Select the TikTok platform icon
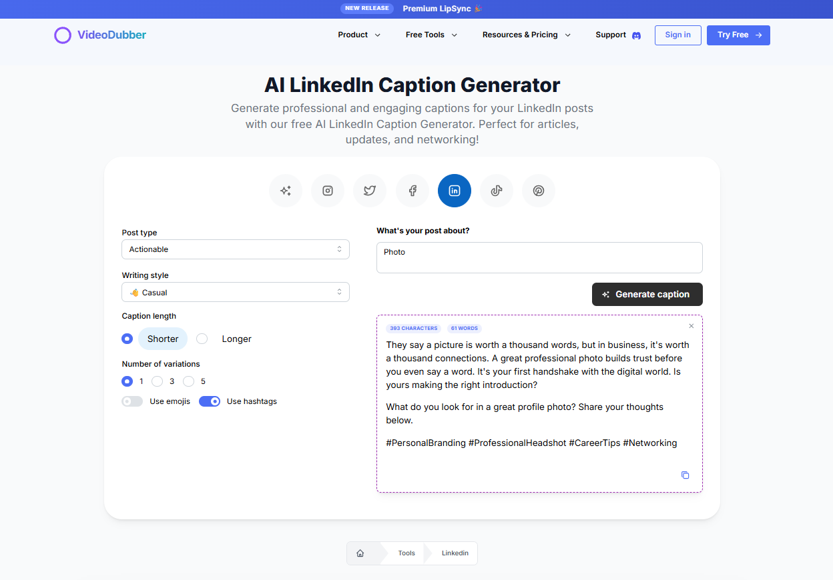 (x=497, y=191)
